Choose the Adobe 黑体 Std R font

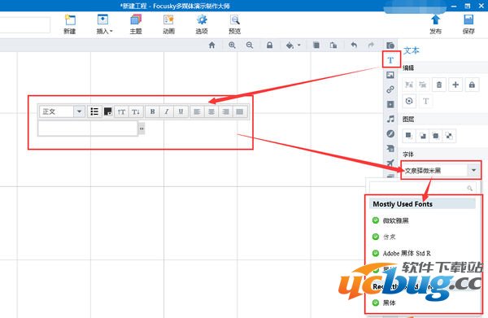pyautogui.click(x=407, y=253)
